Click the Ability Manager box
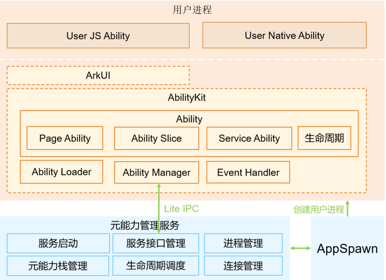The image size is (386, 280). pos(156,173)
